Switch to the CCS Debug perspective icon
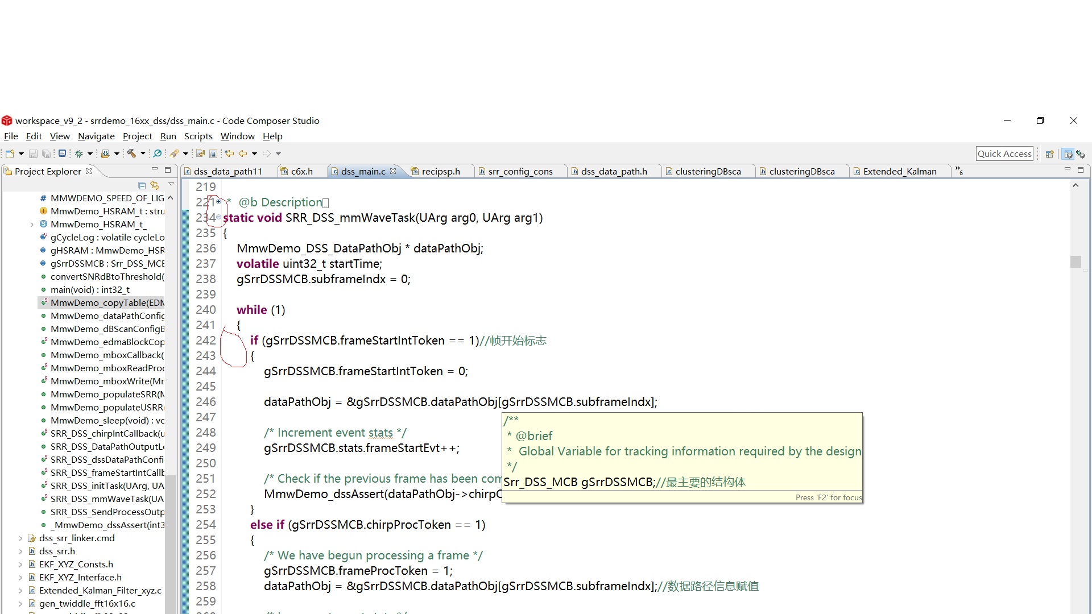 coord(1081,153)
